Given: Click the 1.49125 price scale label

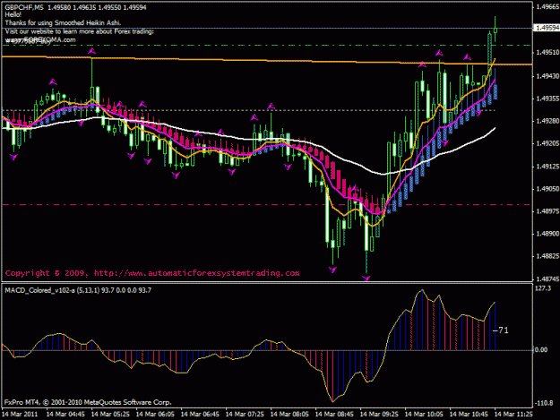Looking at the screenshot, I should point(547,167).
